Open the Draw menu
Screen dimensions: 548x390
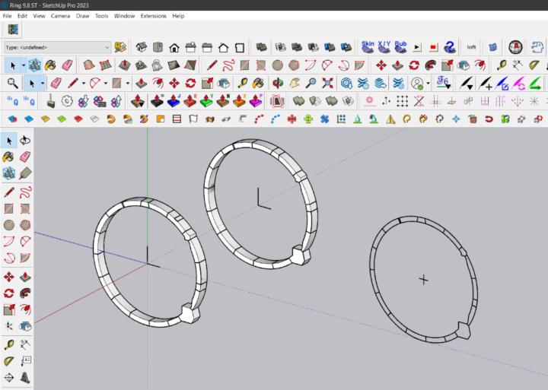[x=82, y=16]
